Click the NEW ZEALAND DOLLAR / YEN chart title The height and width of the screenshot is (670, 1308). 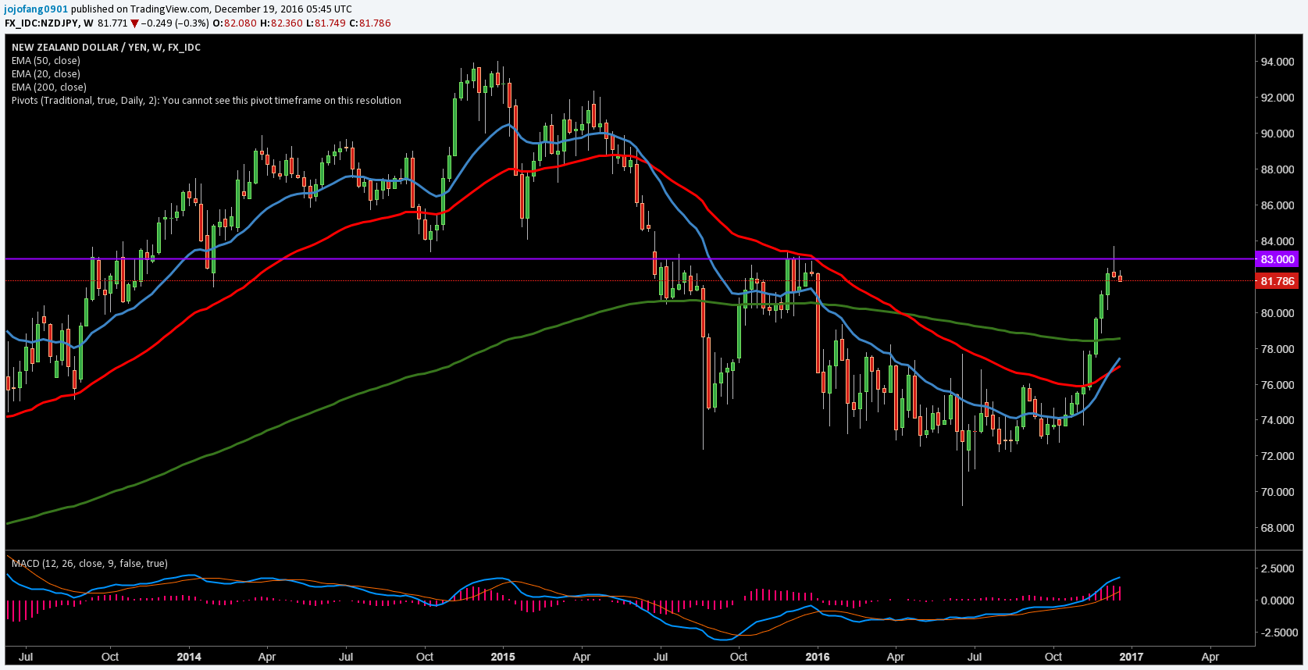106,47
